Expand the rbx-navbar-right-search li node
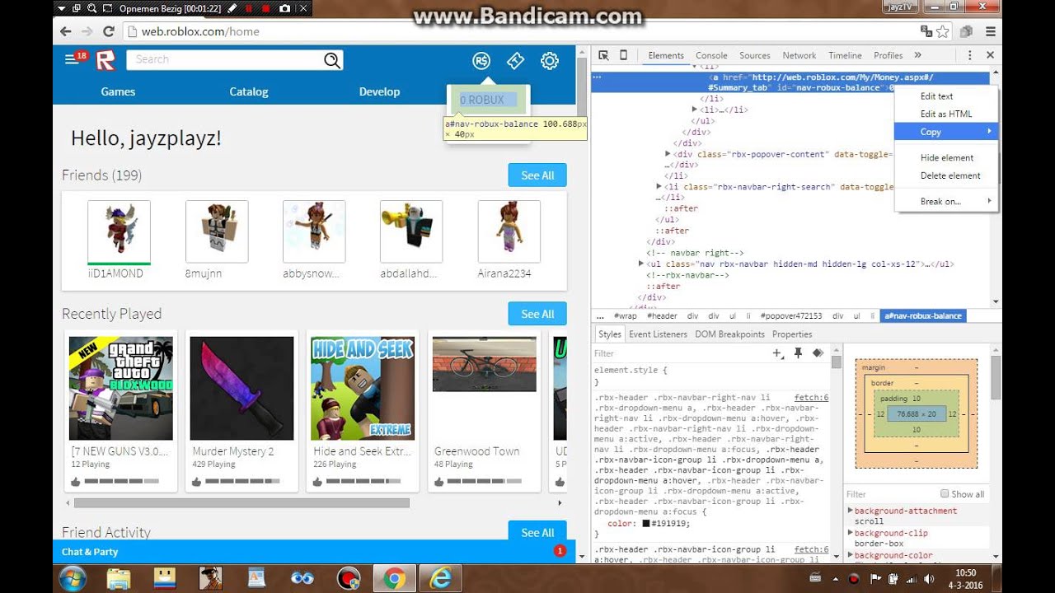This screenshot has height=593, width=1055. pos(658,187)
